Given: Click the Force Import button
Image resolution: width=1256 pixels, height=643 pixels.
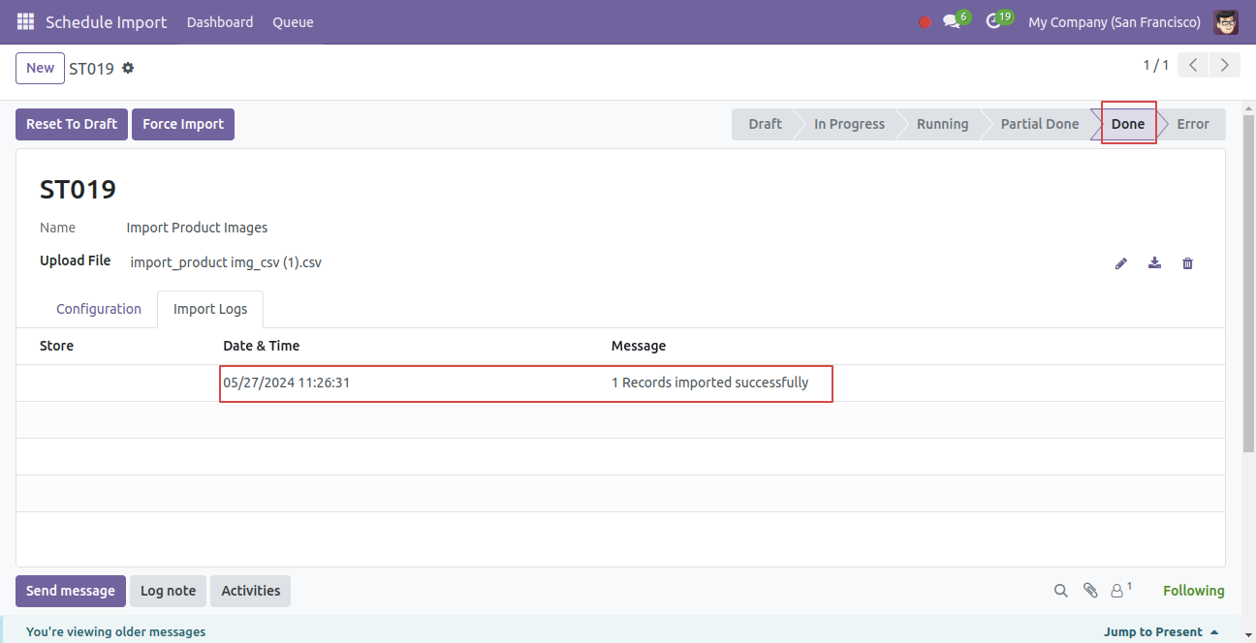Looking at the screenshot, I should click(x=183, y=124).
